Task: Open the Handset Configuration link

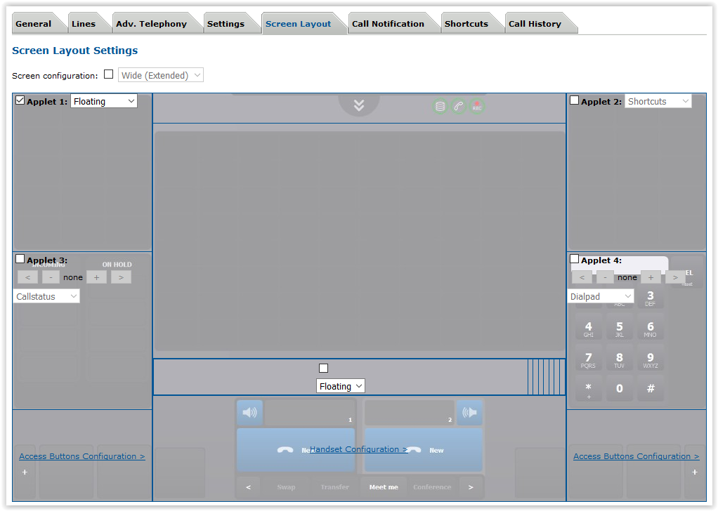Action: (x=358, y=449)
